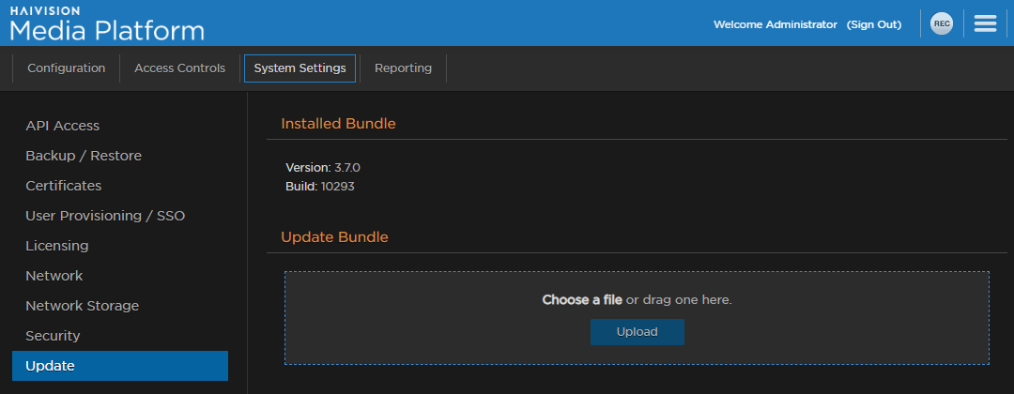Click the Haivision Media Platform logo
The height and width of the screenshot is (394, 1014).
point(107,24)
